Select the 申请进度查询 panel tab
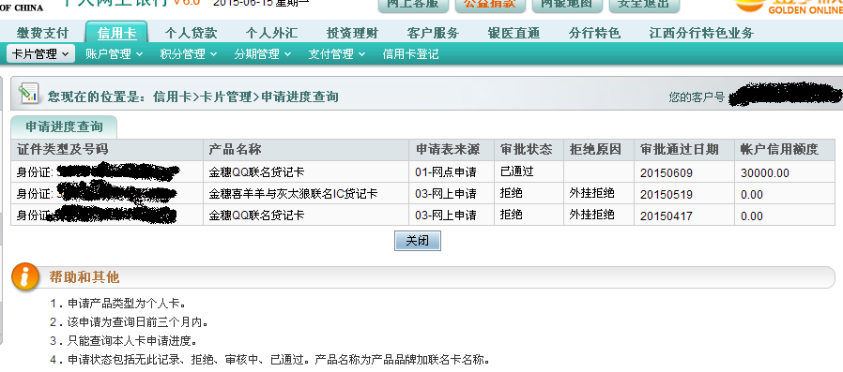843x372 pixels. click(x=64, y=127)
